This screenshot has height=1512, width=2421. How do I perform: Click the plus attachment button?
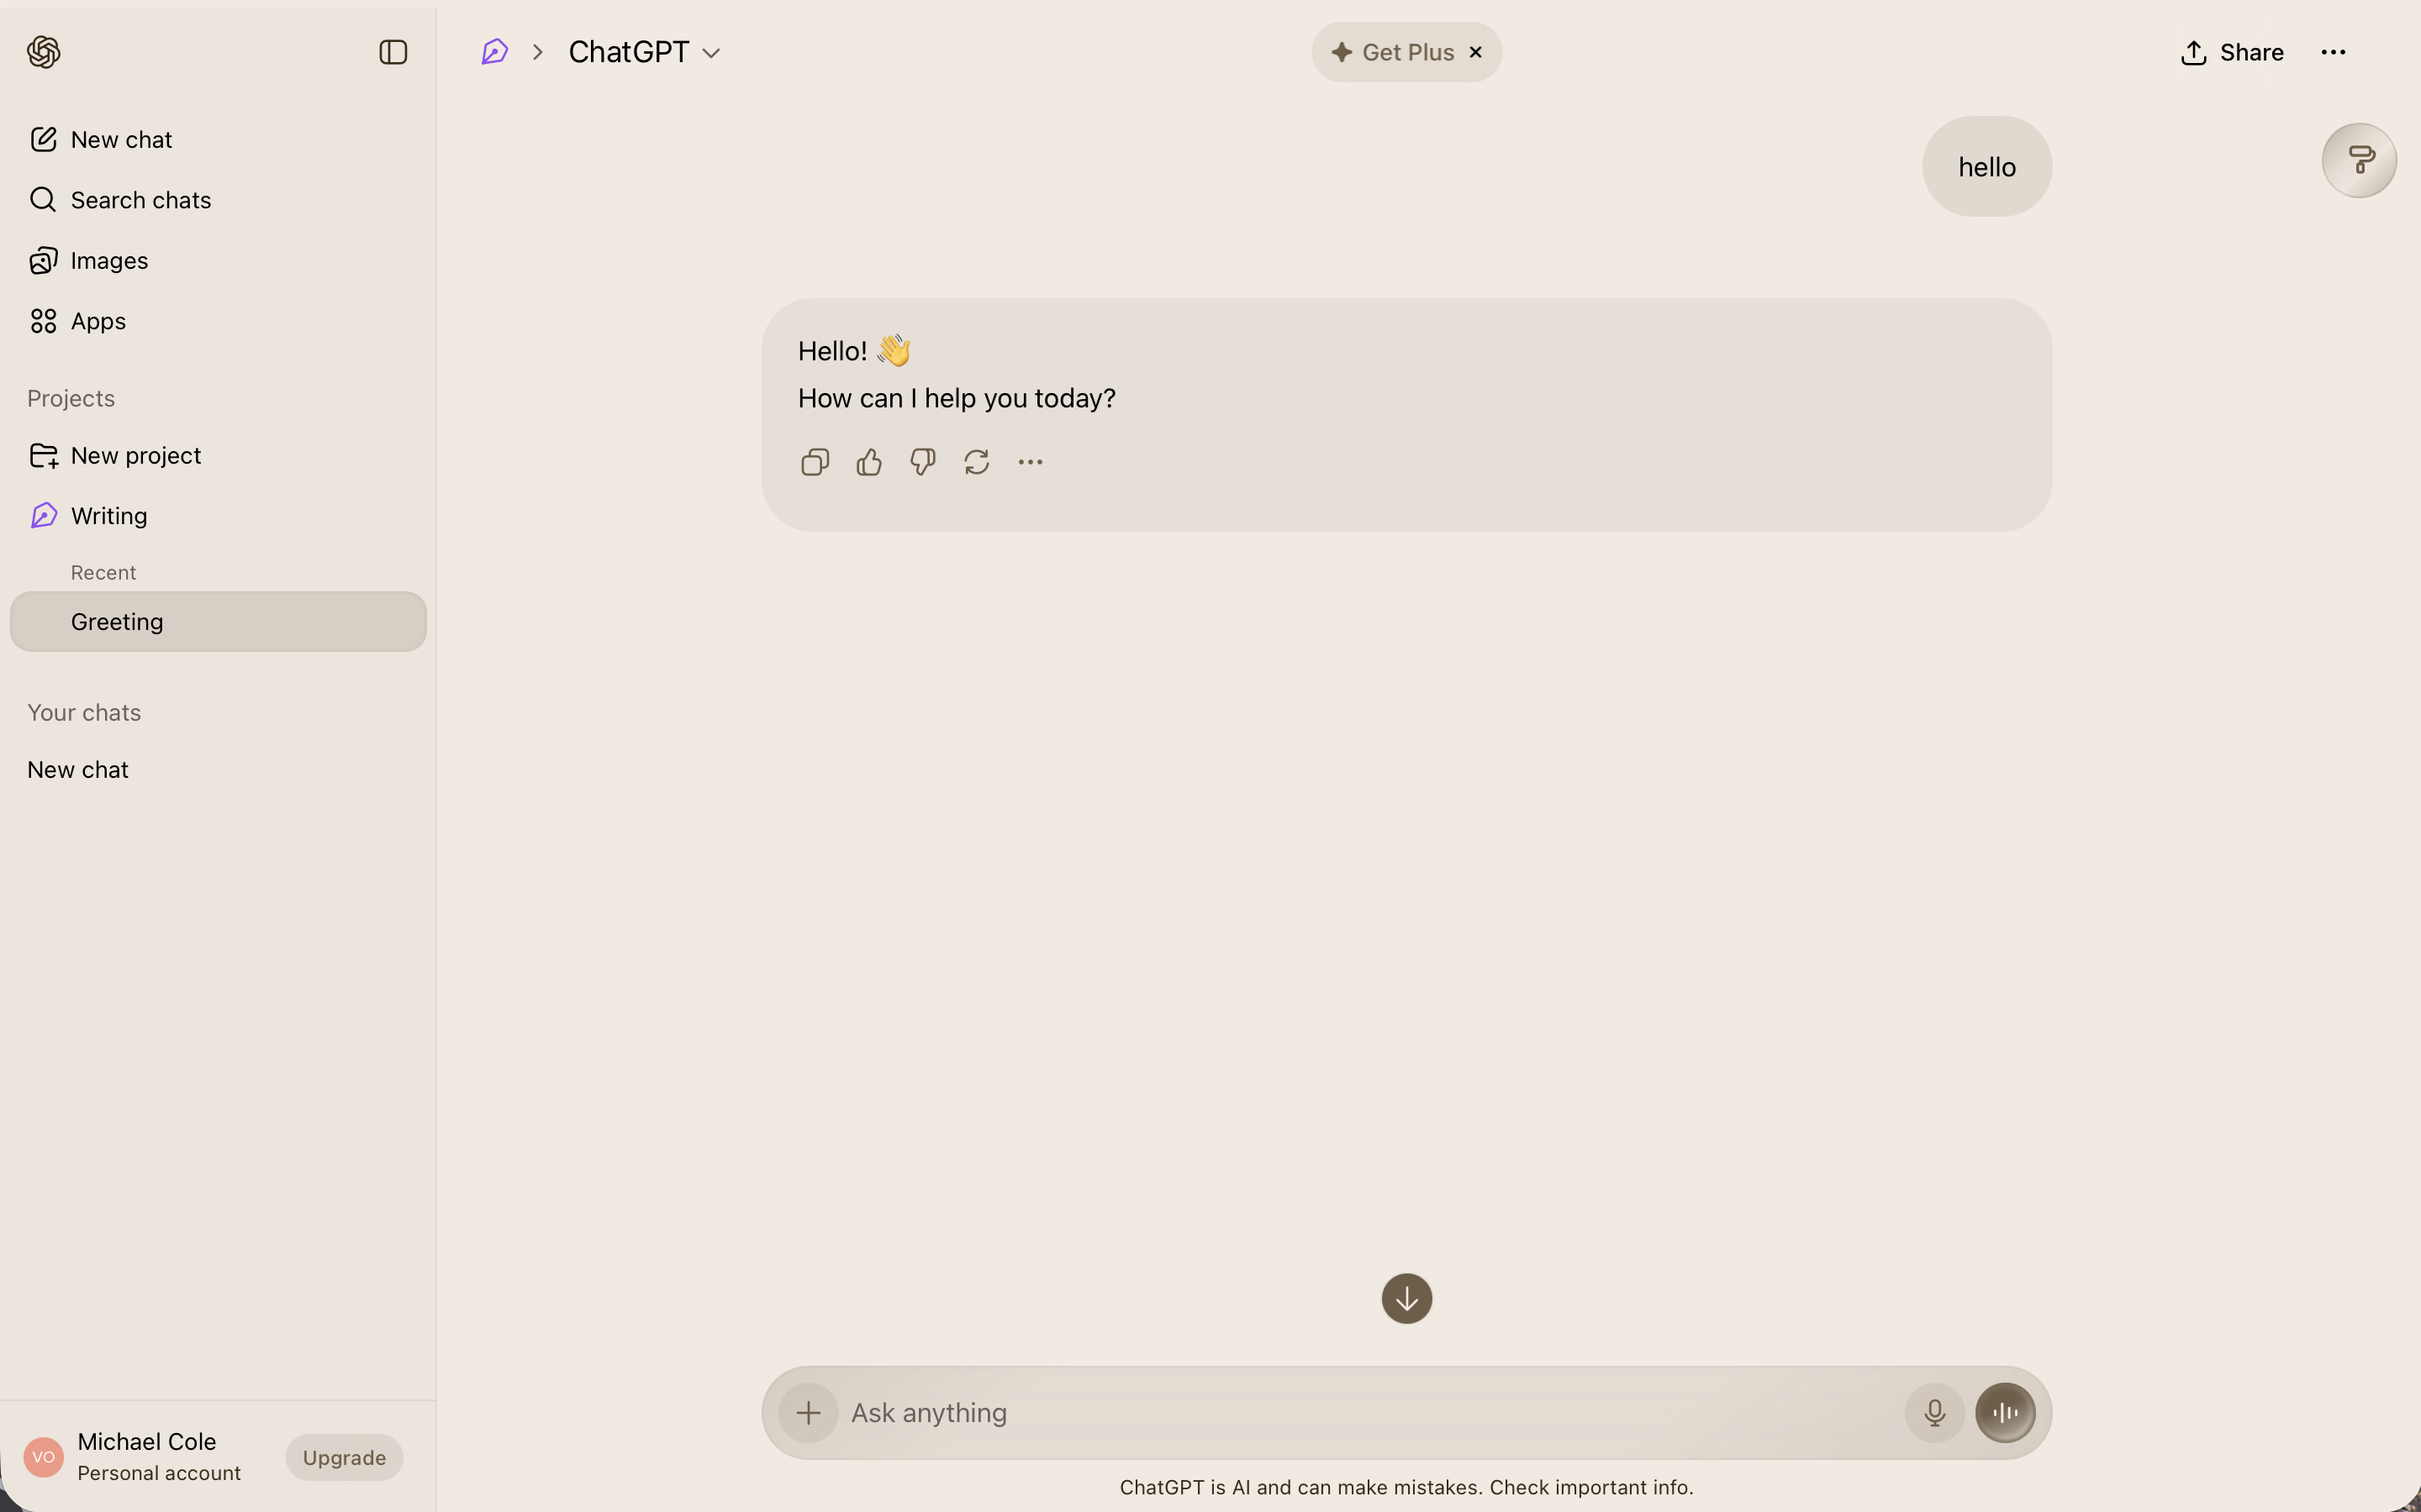point(809,1412)
